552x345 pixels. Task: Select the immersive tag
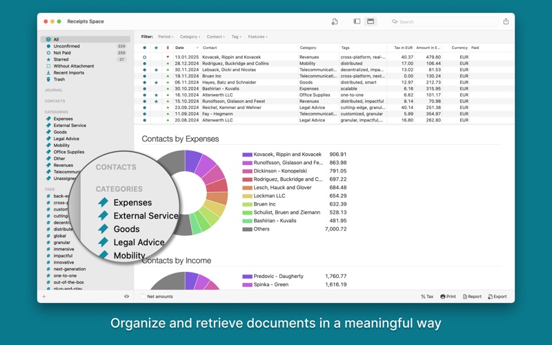tap(63, 249)
